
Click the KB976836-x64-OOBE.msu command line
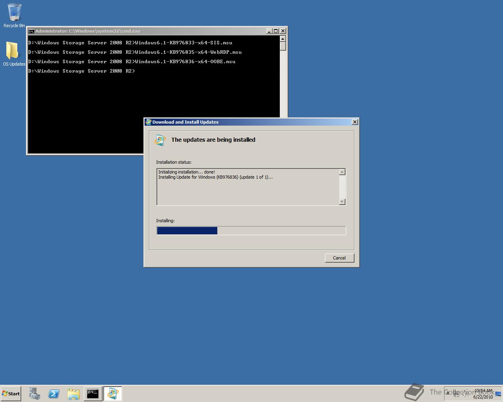point(132,62)
